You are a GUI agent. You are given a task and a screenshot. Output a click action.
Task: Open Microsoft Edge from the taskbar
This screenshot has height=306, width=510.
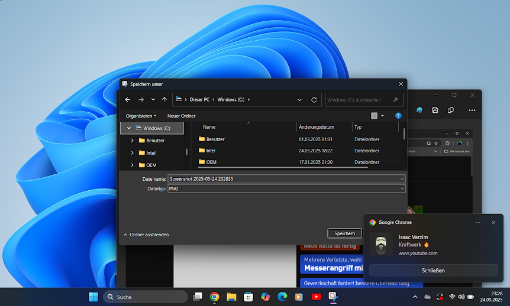click(x=282, y=297)
